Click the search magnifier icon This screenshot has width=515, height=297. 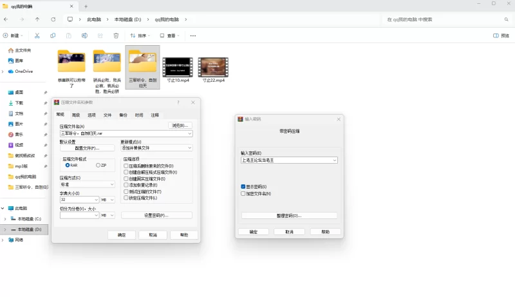[506, 19]
